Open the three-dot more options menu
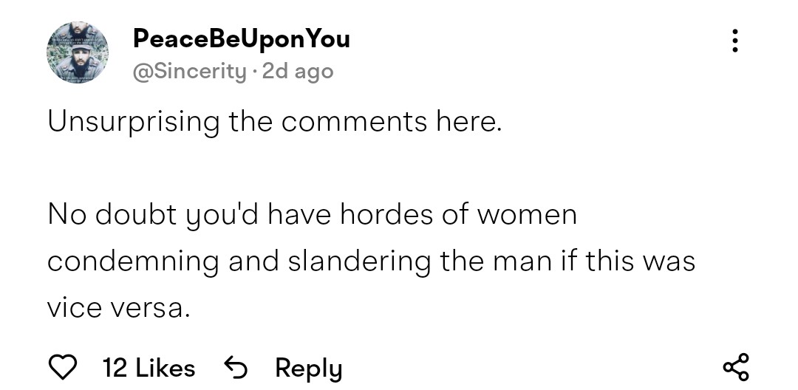798x390 pixels. coord(734,41)
